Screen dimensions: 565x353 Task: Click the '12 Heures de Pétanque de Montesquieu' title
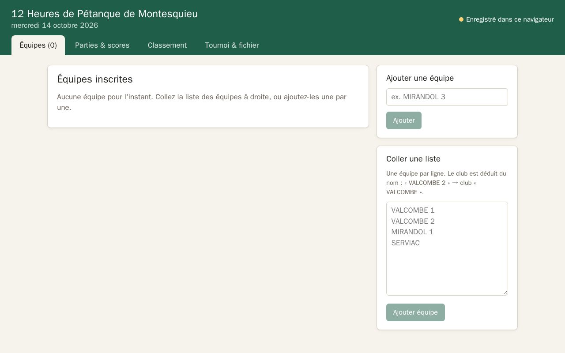pyautogui.click(x=105, y=14)
